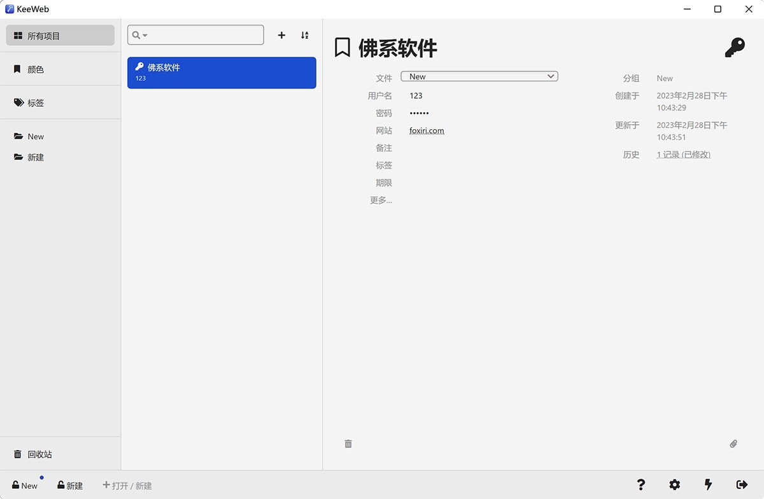The width and height of the screenshot is (764, 499).
Task: Open the sort order options
Action: 305,35
